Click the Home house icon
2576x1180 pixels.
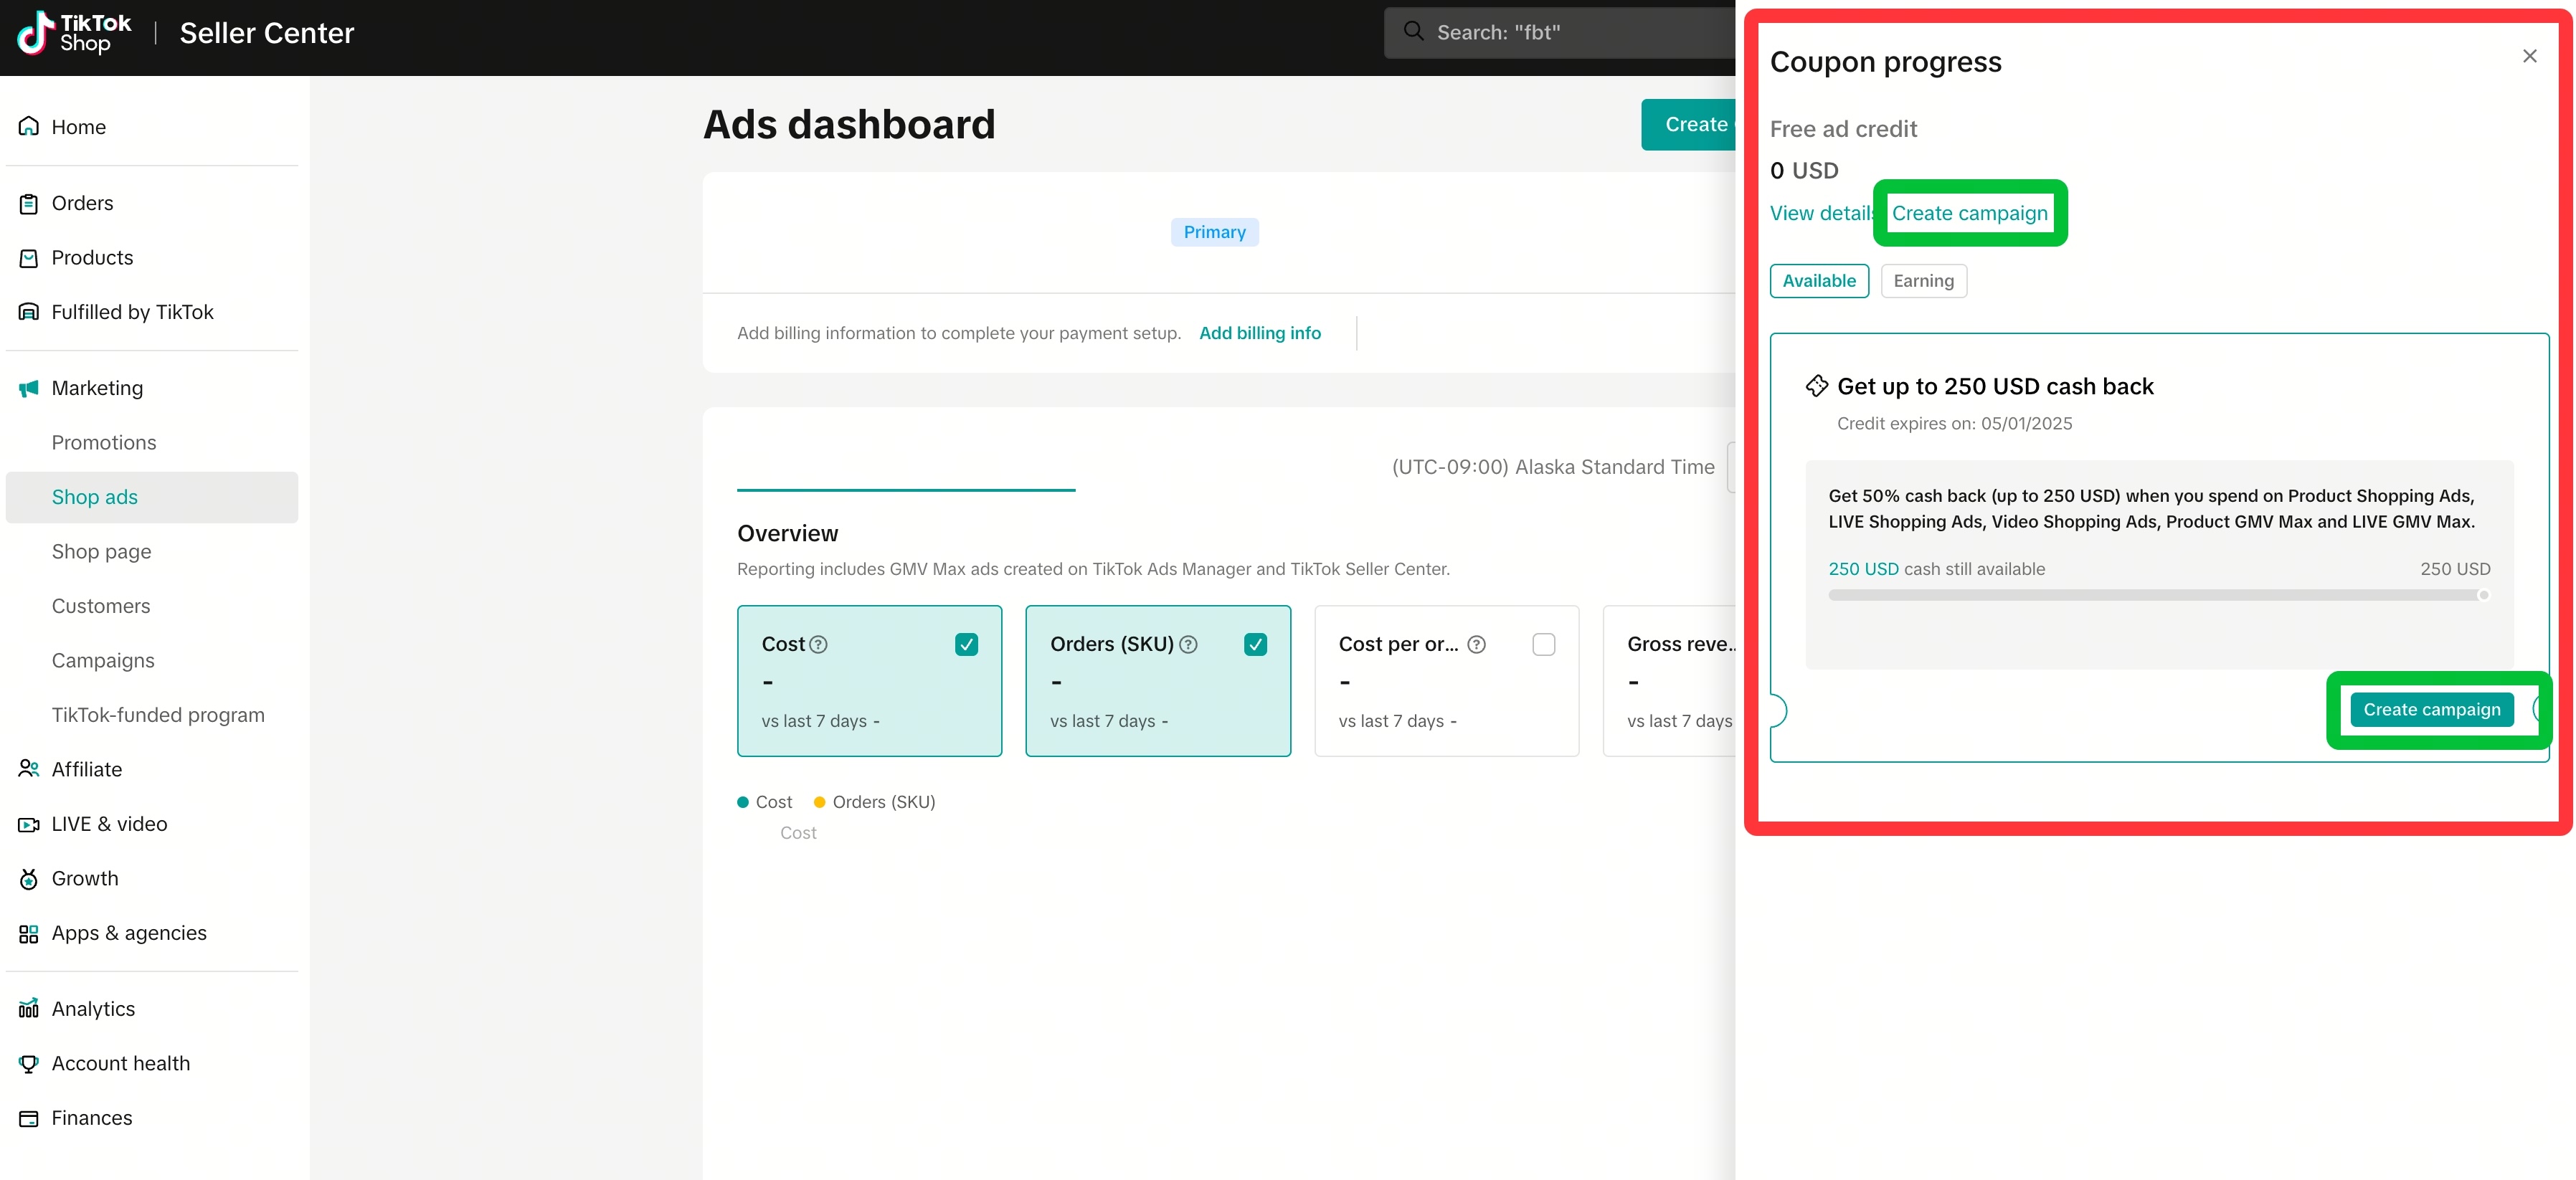29,126
